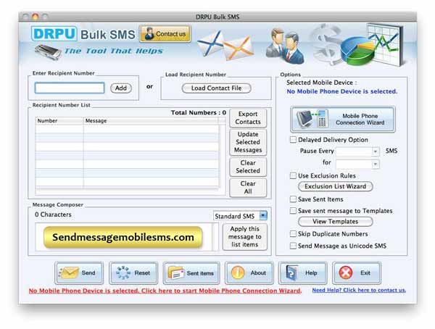Minimize the DRPU Bulk SMS window
Screen dimensions: 435x329
click(36, 17)
